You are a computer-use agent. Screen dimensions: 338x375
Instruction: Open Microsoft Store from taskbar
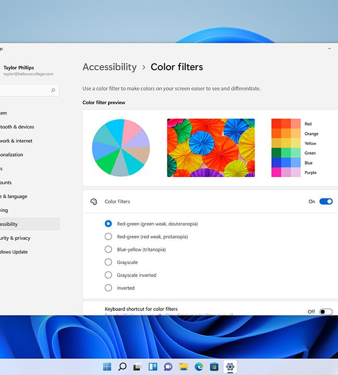(x=214, y=366)
